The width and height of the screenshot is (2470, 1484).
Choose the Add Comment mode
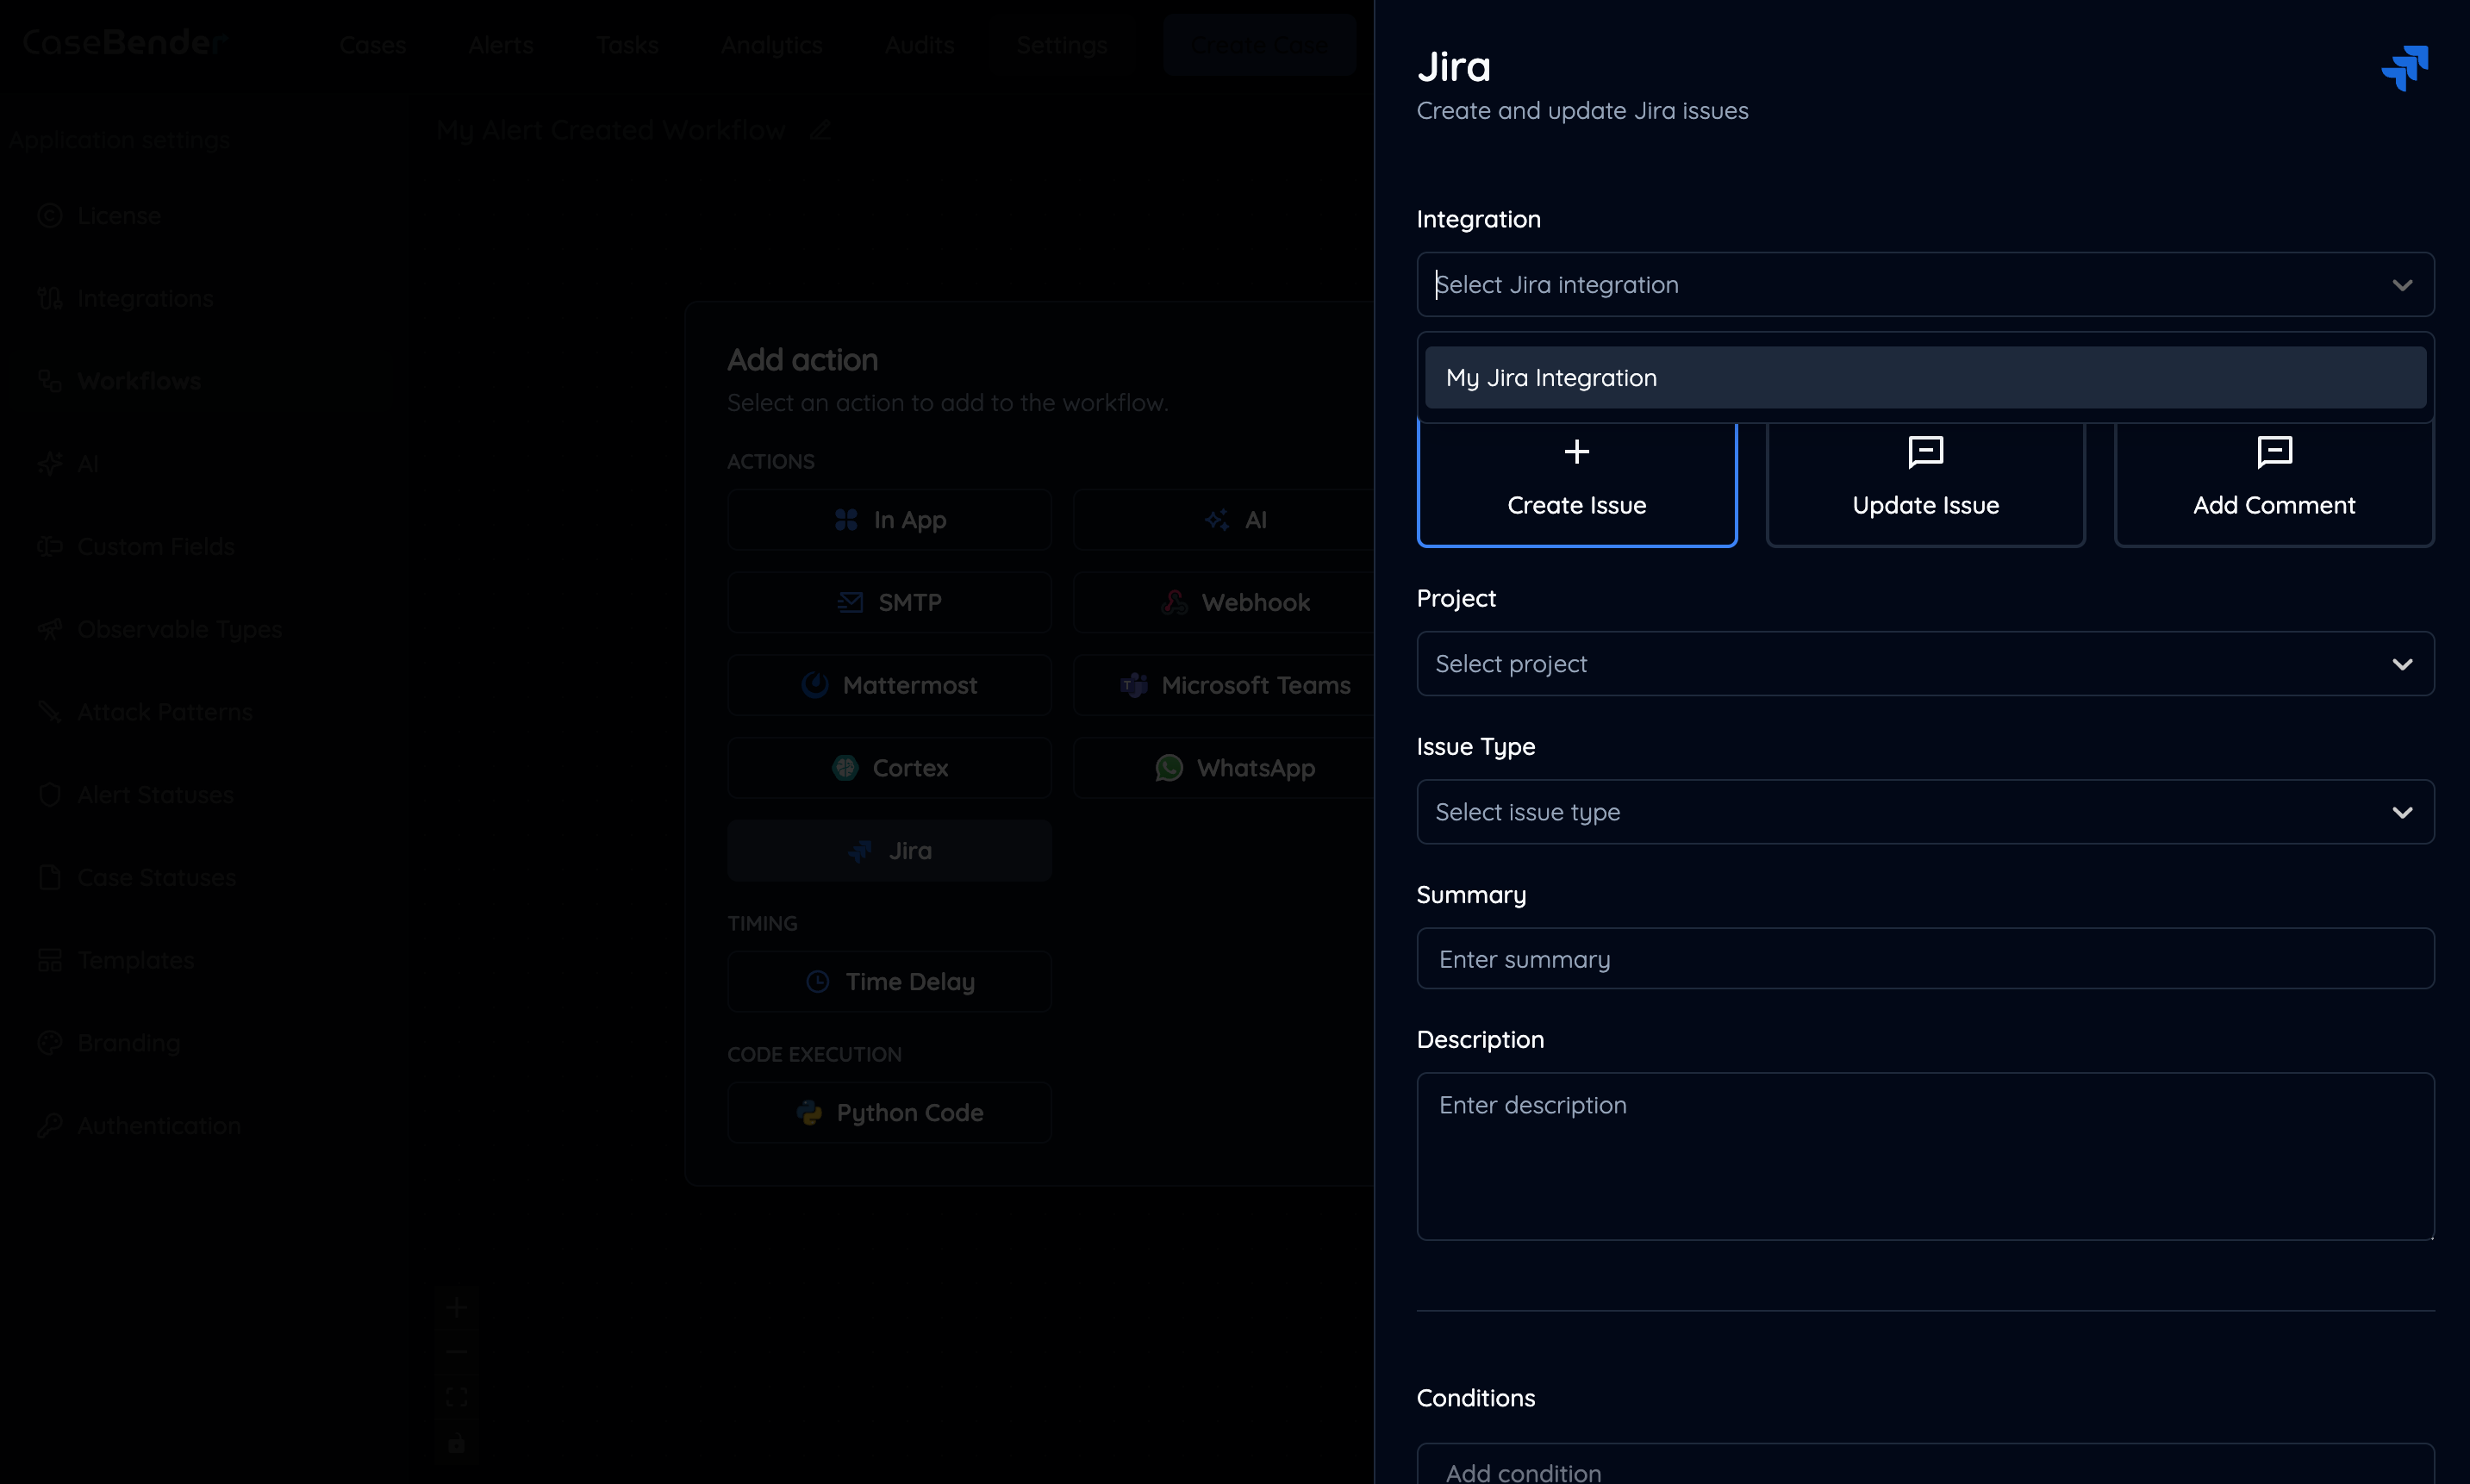pyautogui.click(x=2273, y=483)
